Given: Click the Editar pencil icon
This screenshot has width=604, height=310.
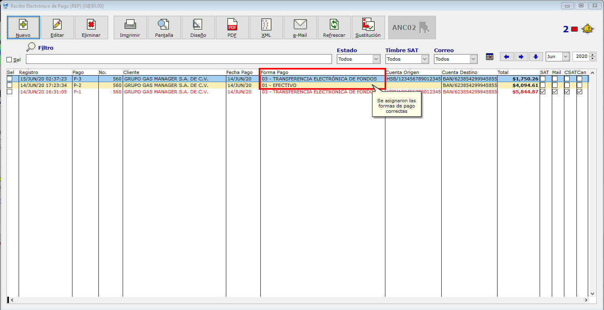Looking at the screenshot, I should (x=57, y=25).
